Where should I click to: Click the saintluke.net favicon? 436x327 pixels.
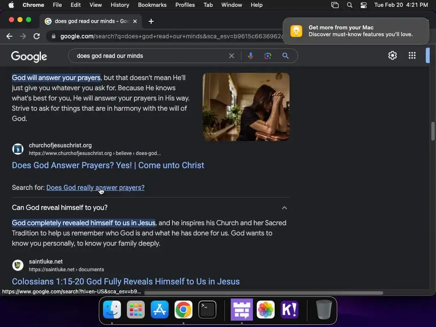(x=18, y=265)
